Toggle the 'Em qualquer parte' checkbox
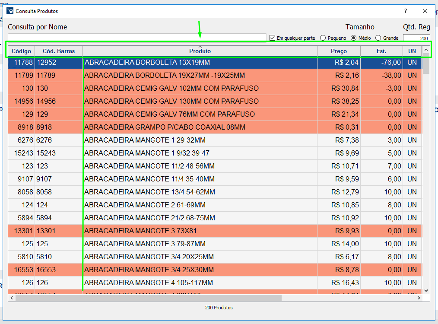The image size is (438, 324). point(272,38)
